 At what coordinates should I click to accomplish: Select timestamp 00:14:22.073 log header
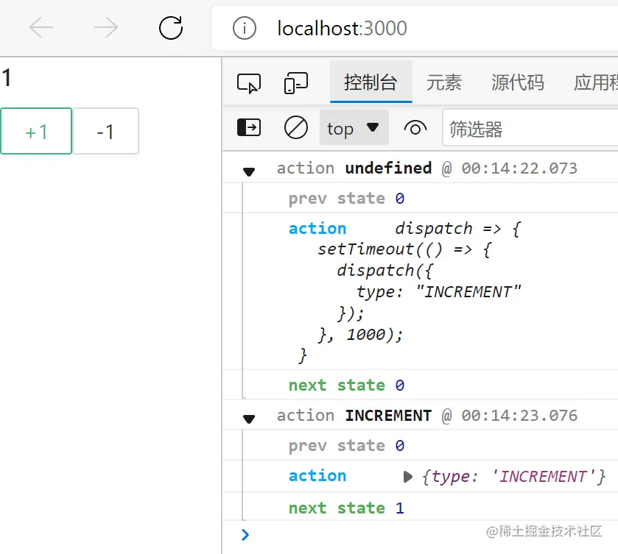pos(519,168)
